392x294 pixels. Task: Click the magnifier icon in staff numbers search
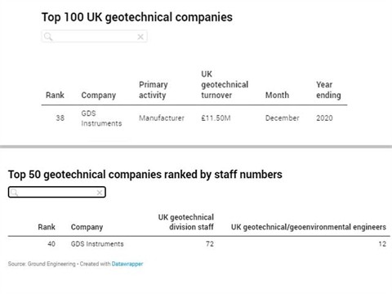point(15,193)
